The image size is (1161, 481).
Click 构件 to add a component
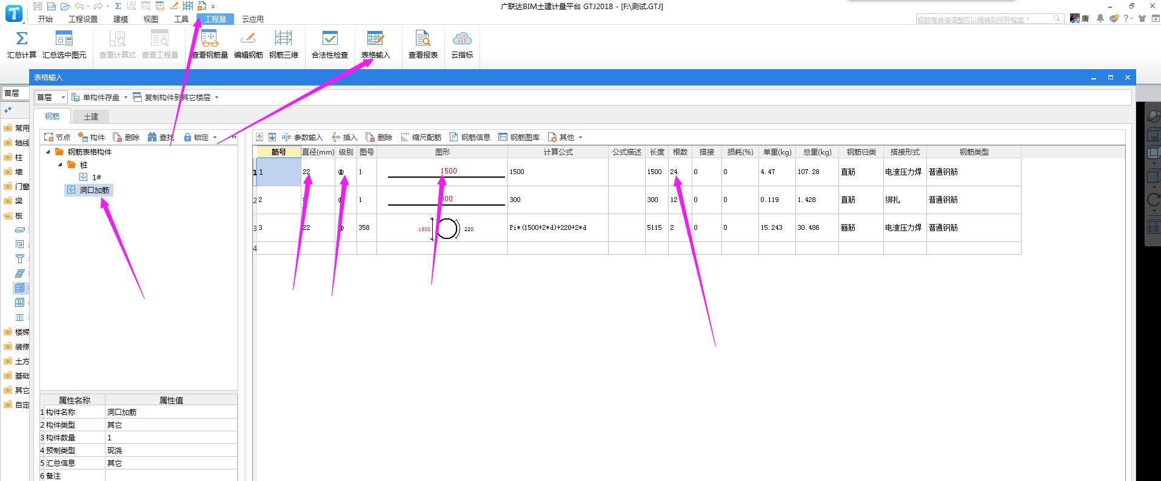(92, 138)
